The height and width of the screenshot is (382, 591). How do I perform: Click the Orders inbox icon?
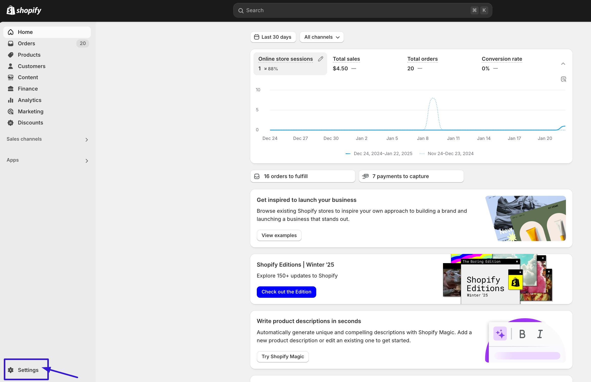11,44
